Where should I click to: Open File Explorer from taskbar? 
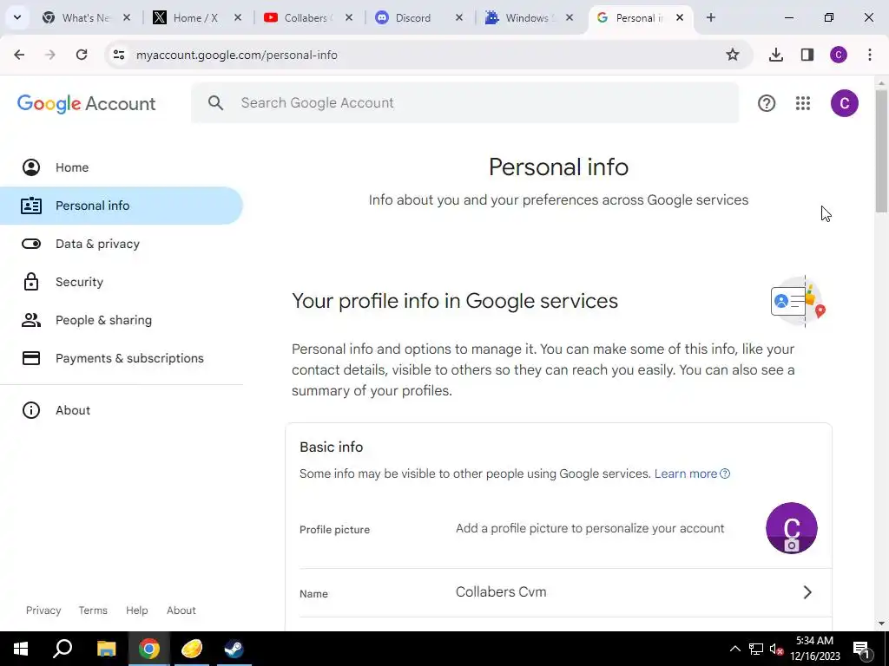click(106, 649)
